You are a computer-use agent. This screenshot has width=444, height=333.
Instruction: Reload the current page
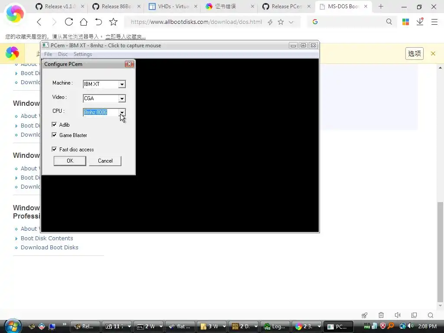coord(69,22)
